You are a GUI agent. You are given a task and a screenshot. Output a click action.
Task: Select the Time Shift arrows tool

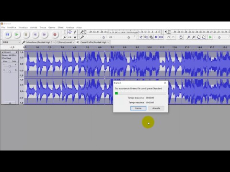point(70,37)
